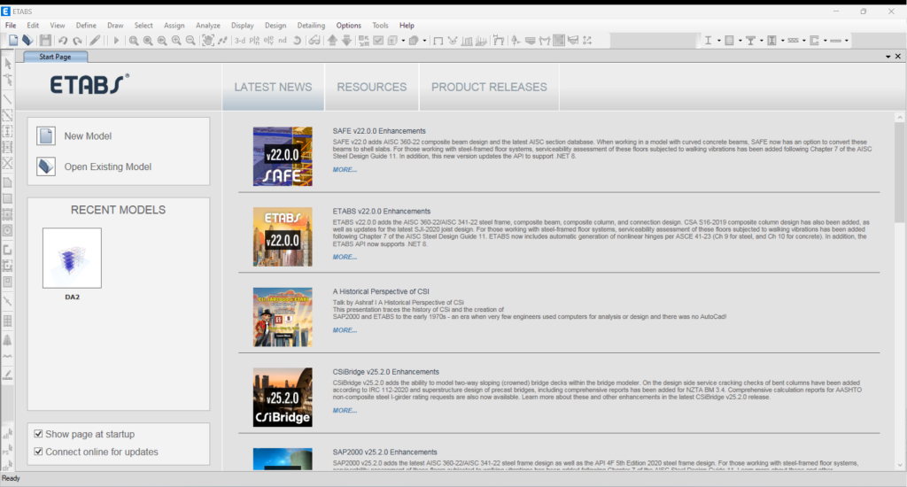Viewport: 907px width, 487px height.
Task: Click MORE link under CSiBridge v25.2.0 Enhancements
Action: point(345,411)
